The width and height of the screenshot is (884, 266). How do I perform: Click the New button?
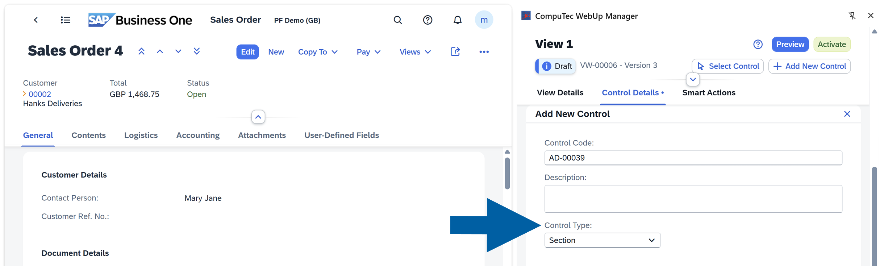[276, 52]
